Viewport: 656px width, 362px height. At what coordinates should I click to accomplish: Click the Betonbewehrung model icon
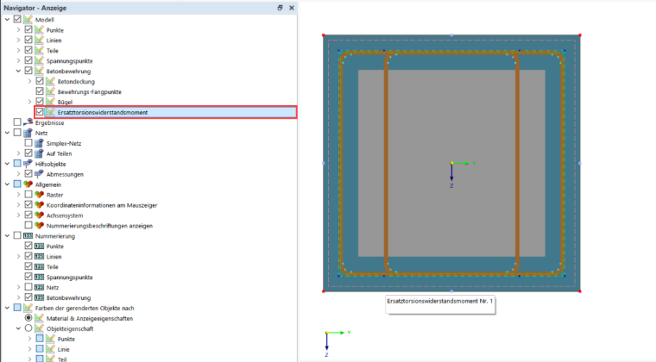40,71
